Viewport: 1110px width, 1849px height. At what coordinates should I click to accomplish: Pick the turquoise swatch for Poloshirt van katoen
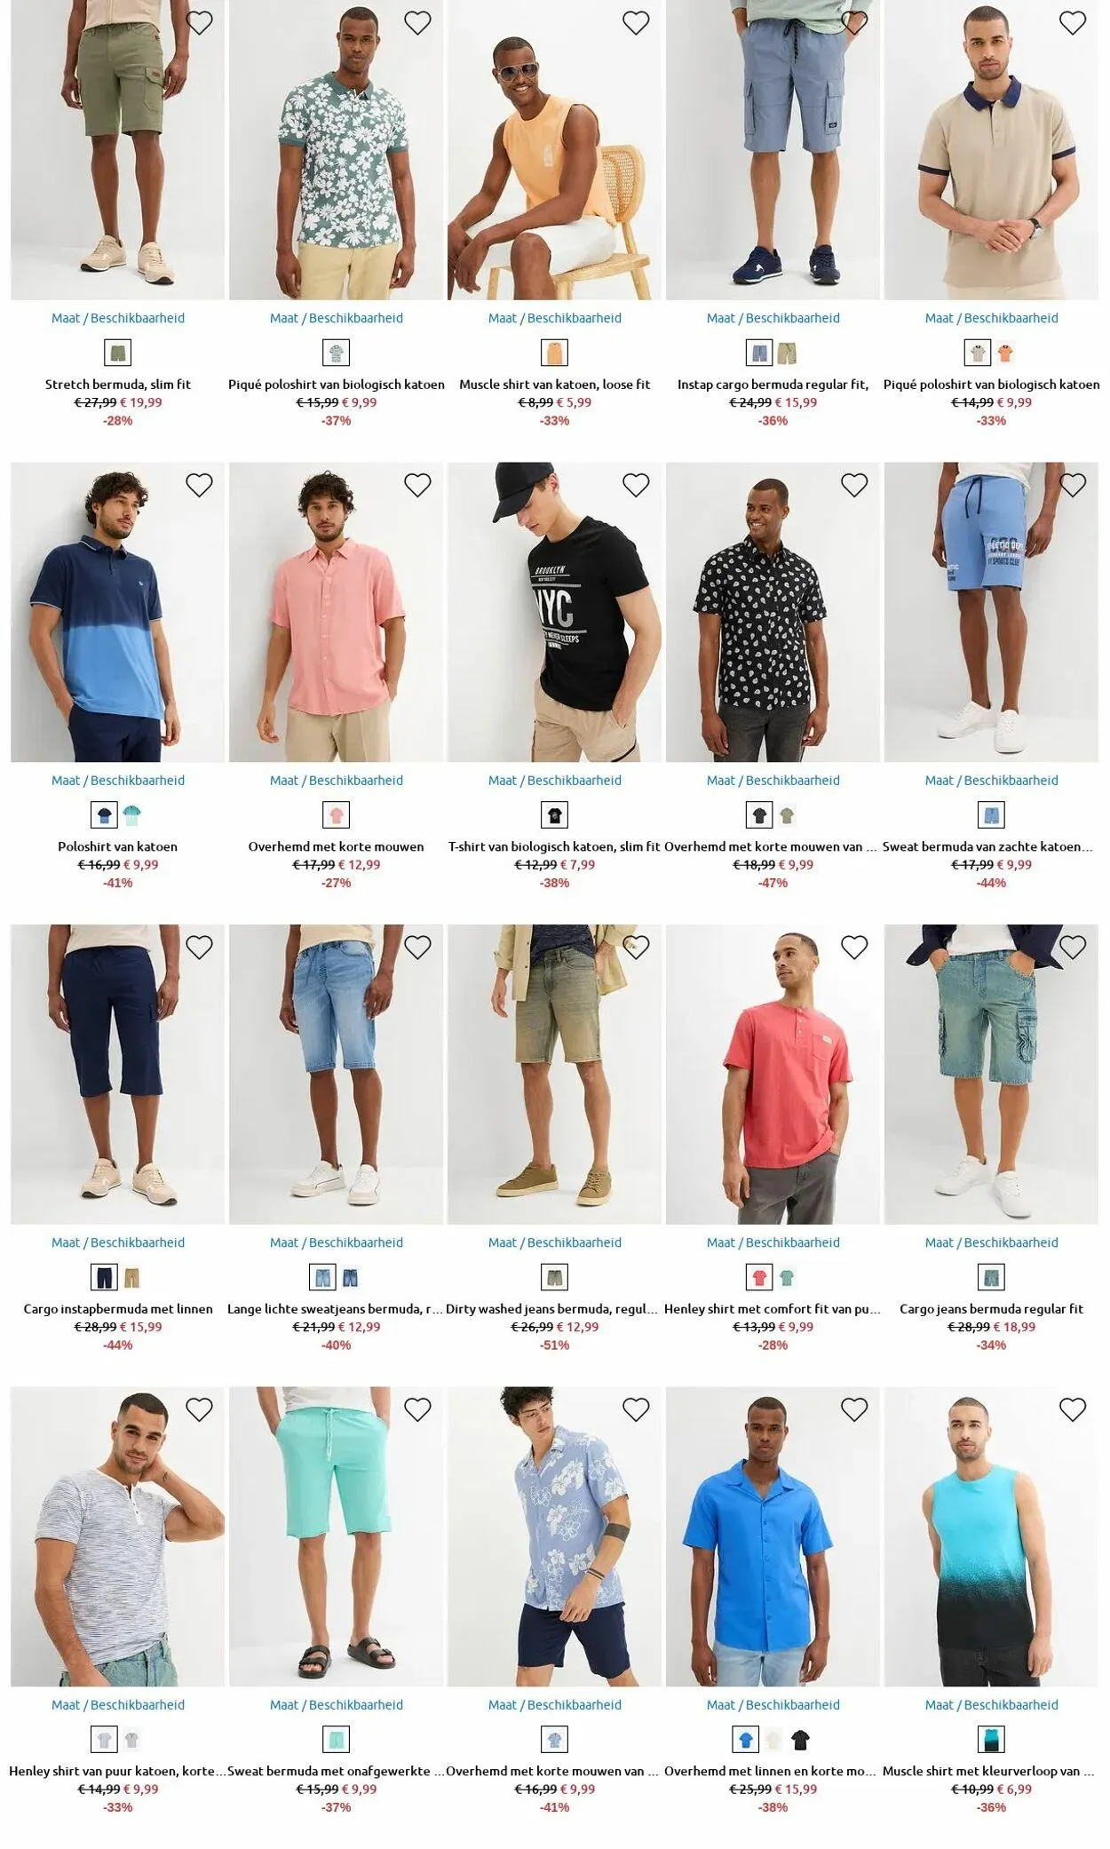coord(132,815)
